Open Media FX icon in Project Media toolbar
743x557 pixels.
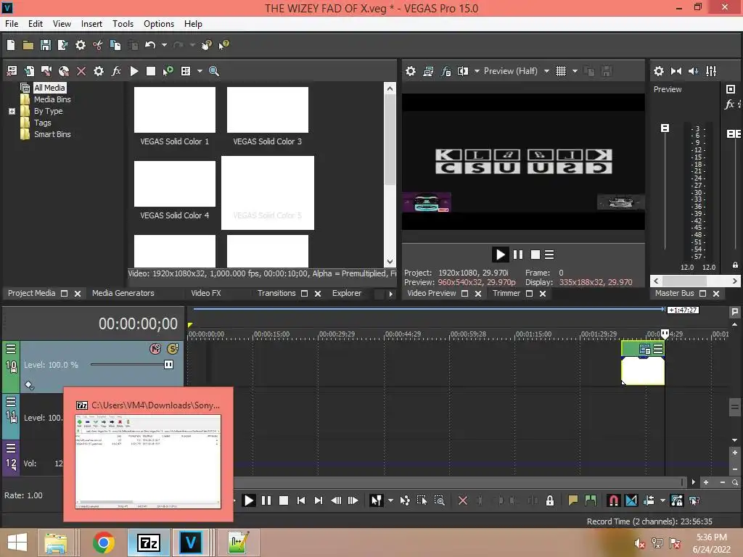(116, 71)
